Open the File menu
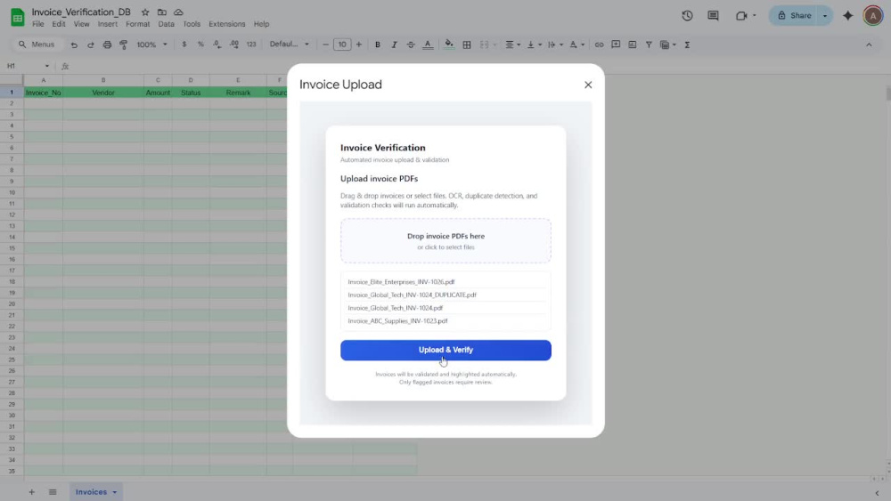Screen dimensions: 891x501 [38, 24]
